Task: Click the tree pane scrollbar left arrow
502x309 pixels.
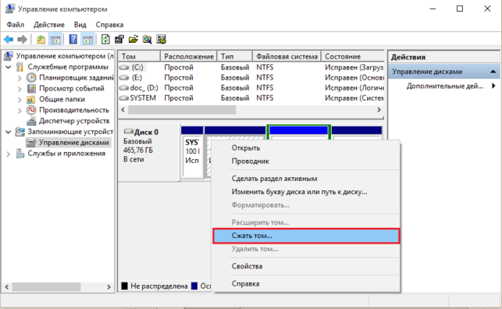Action: point(7,287)
